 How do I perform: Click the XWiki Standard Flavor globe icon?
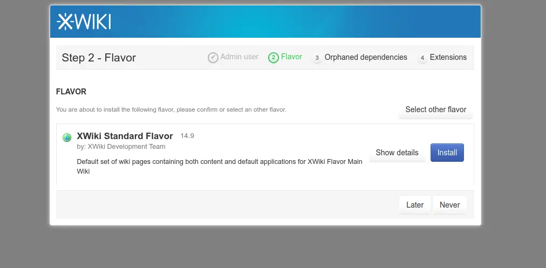(67, 138)
